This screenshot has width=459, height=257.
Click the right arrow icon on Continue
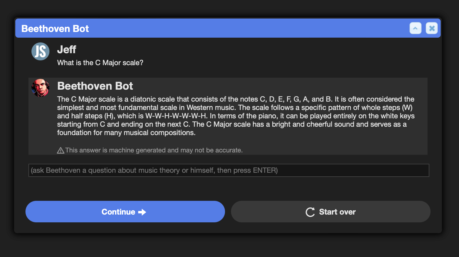(x=142, y=212)
